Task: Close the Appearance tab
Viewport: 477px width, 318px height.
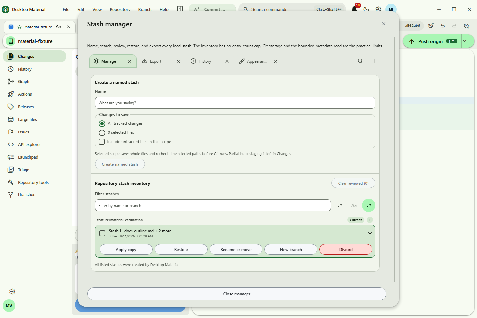Action: click(x=276, y=61)
